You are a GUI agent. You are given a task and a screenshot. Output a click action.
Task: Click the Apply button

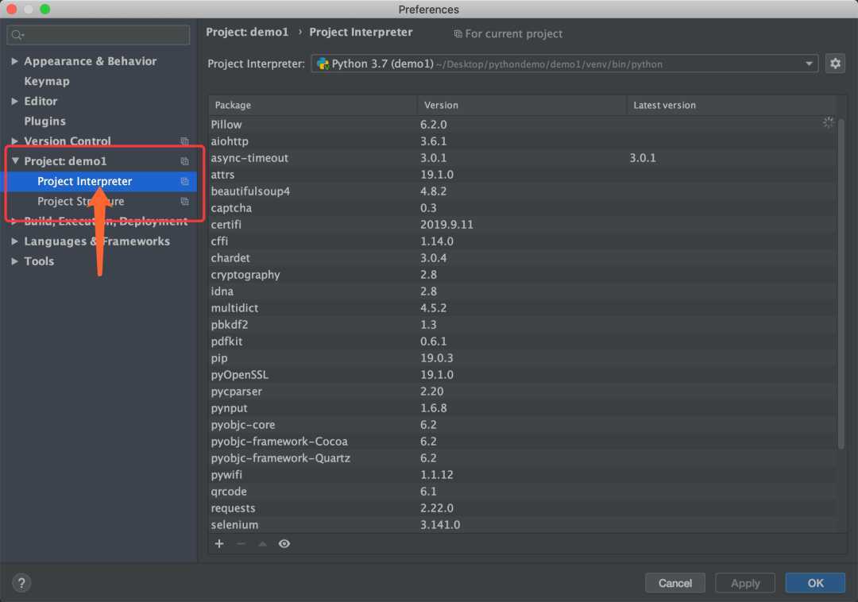(744, 583)
